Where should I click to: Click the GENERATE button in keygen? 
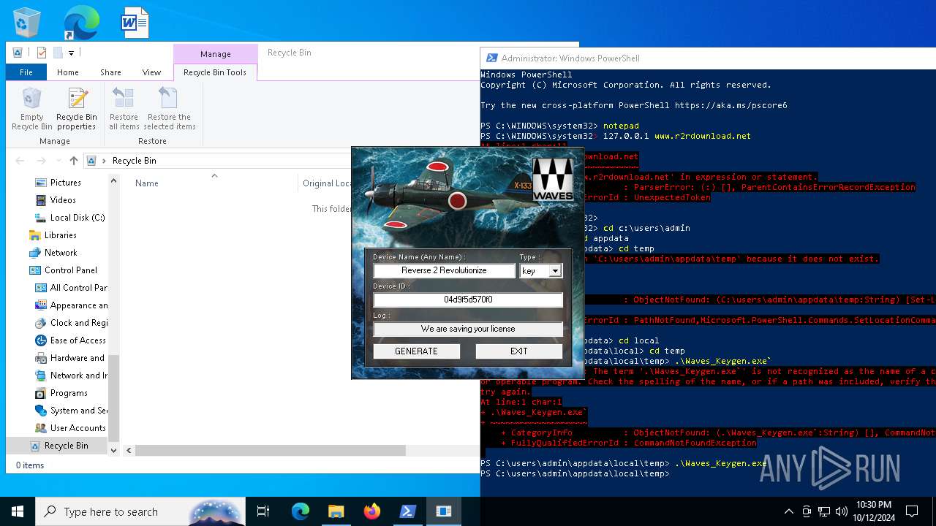[x=416, y=351]
